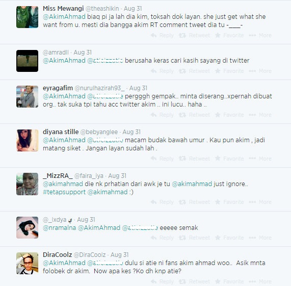Open More menu on diyana stille's tweet

[260, 159]
